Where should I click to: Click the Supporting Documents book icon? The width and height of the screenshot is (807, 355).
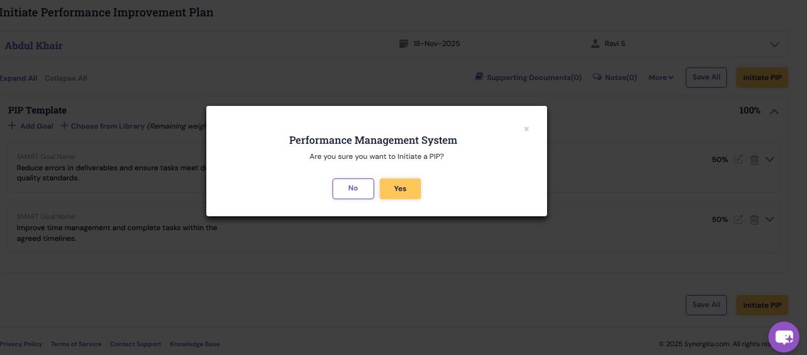click(x=479, y=77)
